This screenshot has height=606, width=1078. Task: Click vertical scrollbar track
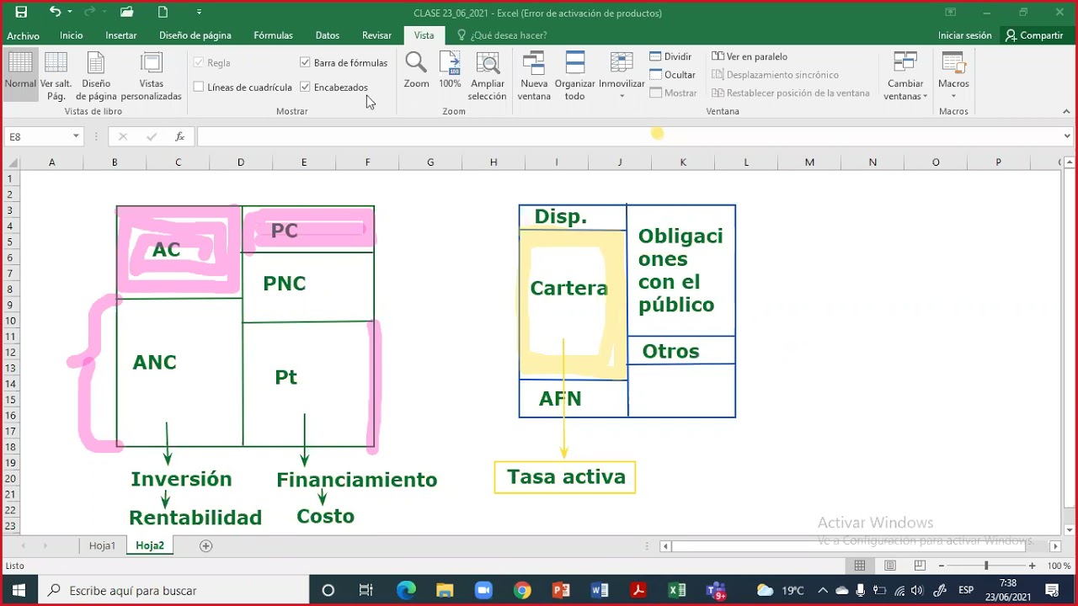[x=1070, y=345]
